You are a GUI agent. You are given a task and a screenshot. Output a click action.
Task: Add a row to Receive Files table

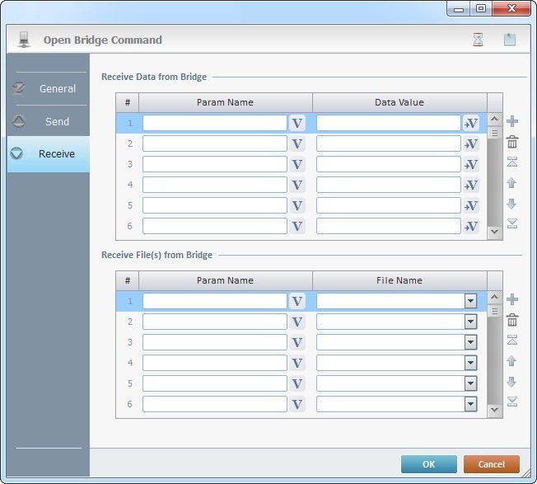click(512, 299)
